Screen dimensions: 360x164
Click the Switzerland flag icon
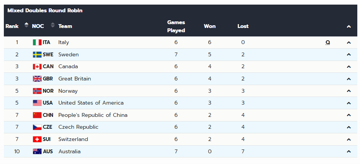[37, 139]
